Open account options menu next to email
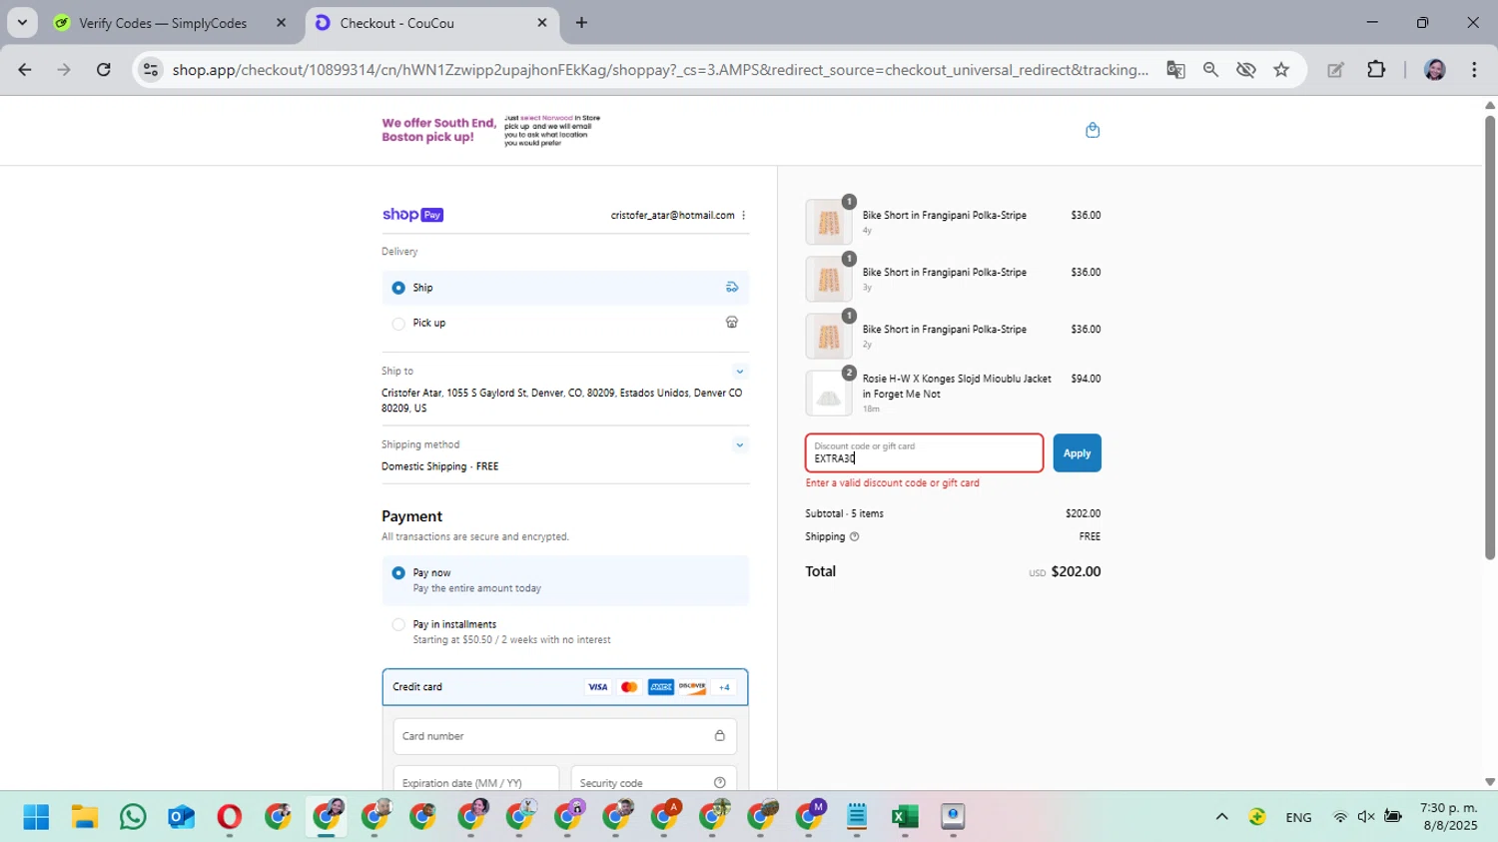 click(743, 216)
